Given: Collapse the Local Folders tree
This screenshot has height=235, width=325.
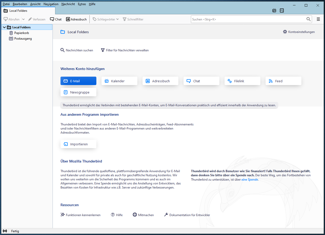Looking at the screenshot, I should pyautogui.click(x=4, y=27).
